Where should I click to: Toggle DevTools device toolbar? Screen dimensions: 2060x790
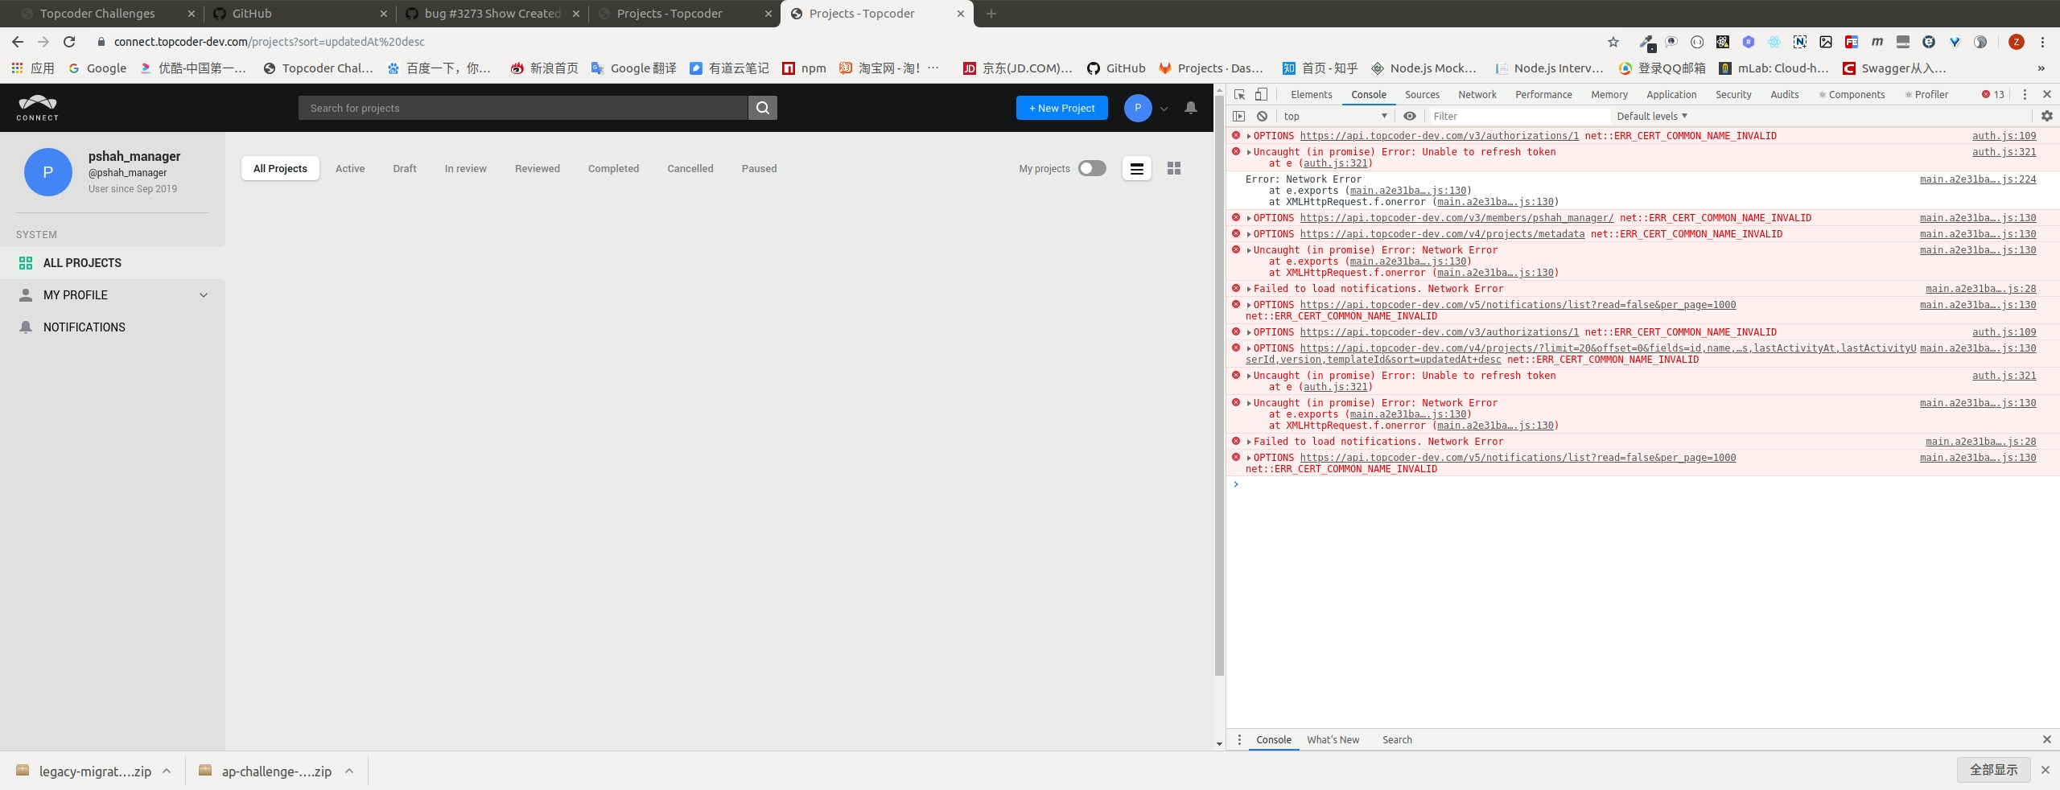pyautogui.click(x=1262, y=94)
